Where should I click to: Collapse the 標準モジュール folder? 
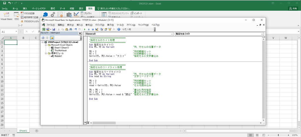[46, 53]
